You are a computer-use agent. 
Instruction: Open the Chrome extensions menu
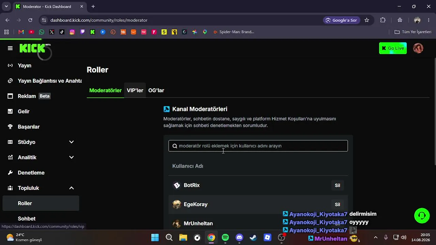pyautogui.click(x=383, y=20)
